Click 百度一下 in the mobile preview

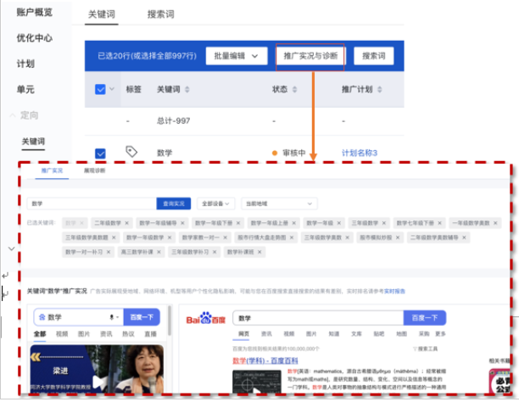tap(142, 317)
